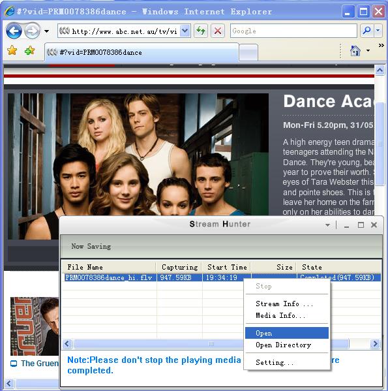Click the Dance Academy cast photo

(138, 154)
